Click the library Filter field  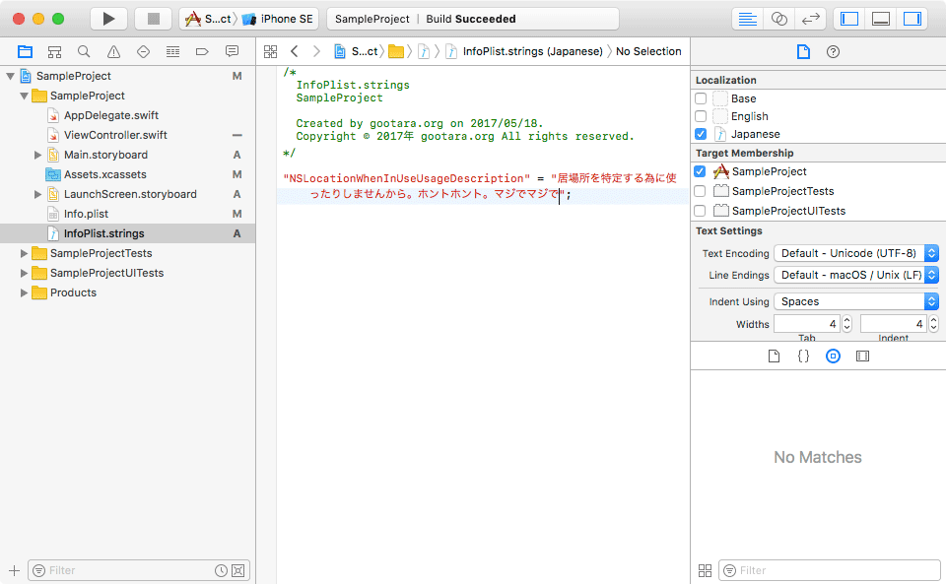(831, 570)
